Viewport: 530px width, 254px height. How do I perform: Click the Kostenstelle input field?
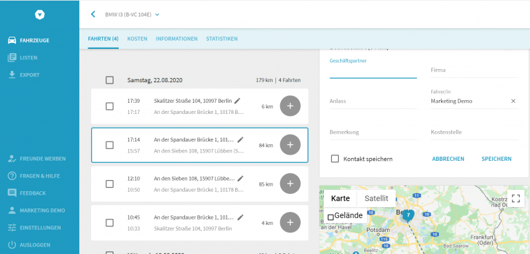point(475,133)
